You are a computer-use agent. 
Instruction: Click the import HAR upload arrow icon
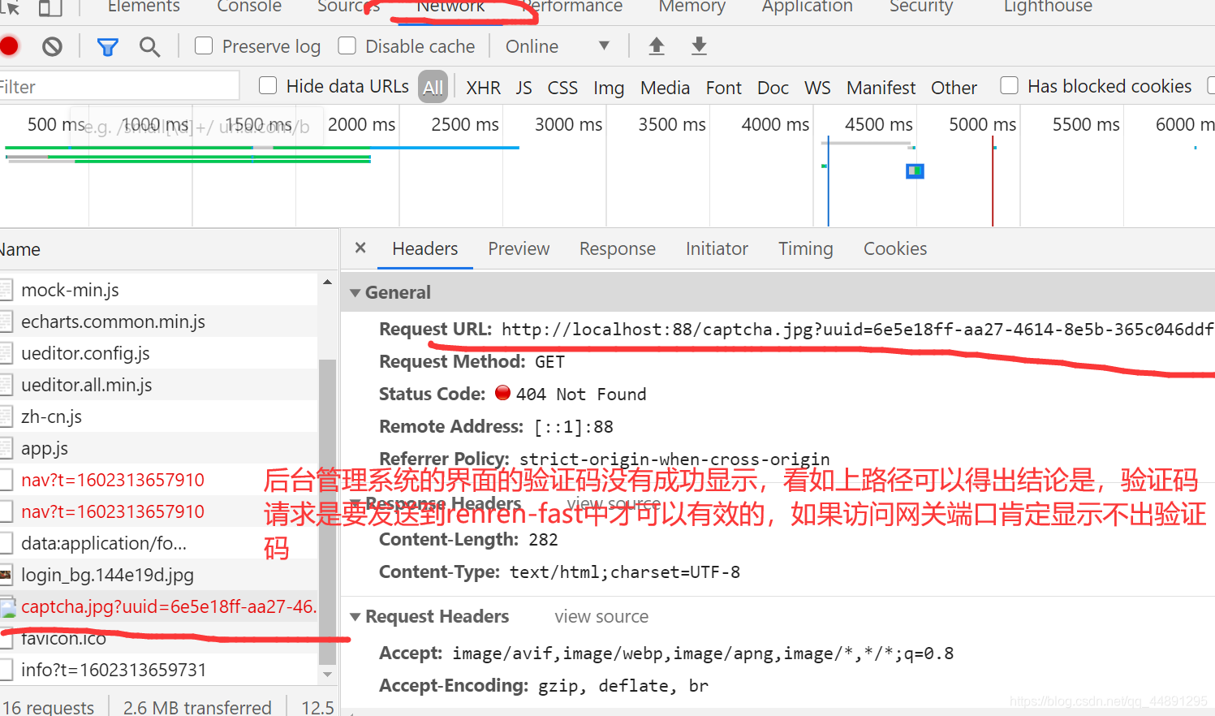click(657, 46)
